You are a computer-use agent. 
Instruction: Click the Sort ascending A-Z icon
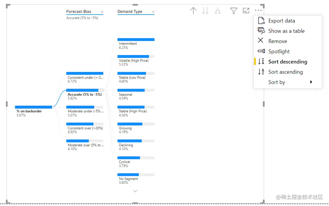click(x=261, y=72)
